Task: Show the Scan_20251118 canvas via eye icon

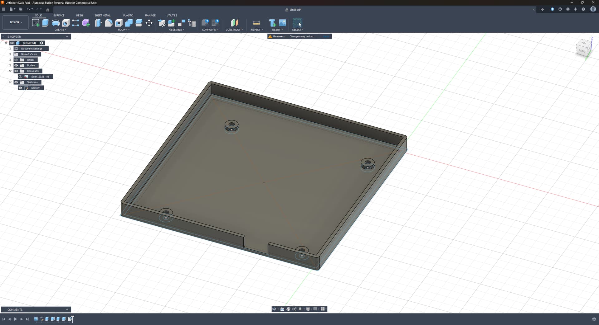Action: point(21,77)
